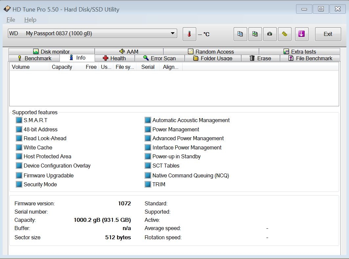
Task: Click the Exit button
Action: click(x=328, y=34)
